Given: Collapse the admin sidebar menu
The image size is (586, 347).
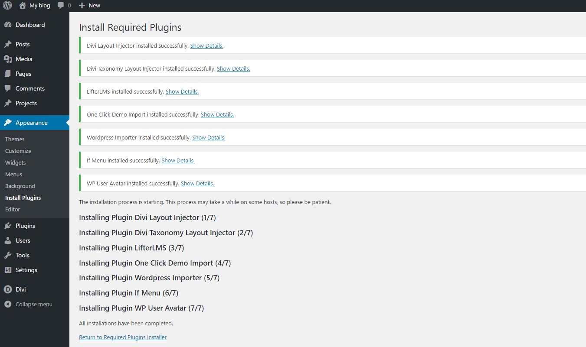Looking at the screenshot, I should [34, 304].
